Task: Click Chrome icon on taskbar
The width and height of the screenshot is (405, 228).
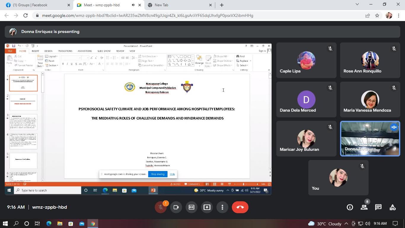Action: [x=93, y=224]
